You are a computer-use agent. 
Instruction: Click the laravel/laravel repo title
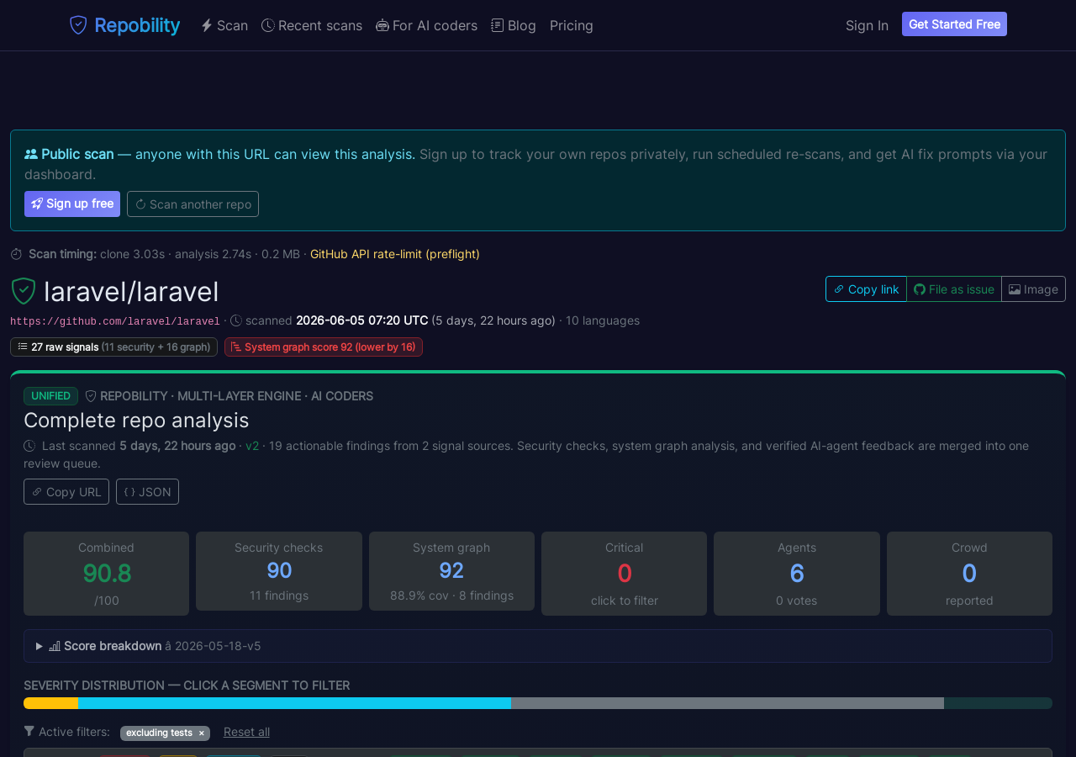(131, 292)
